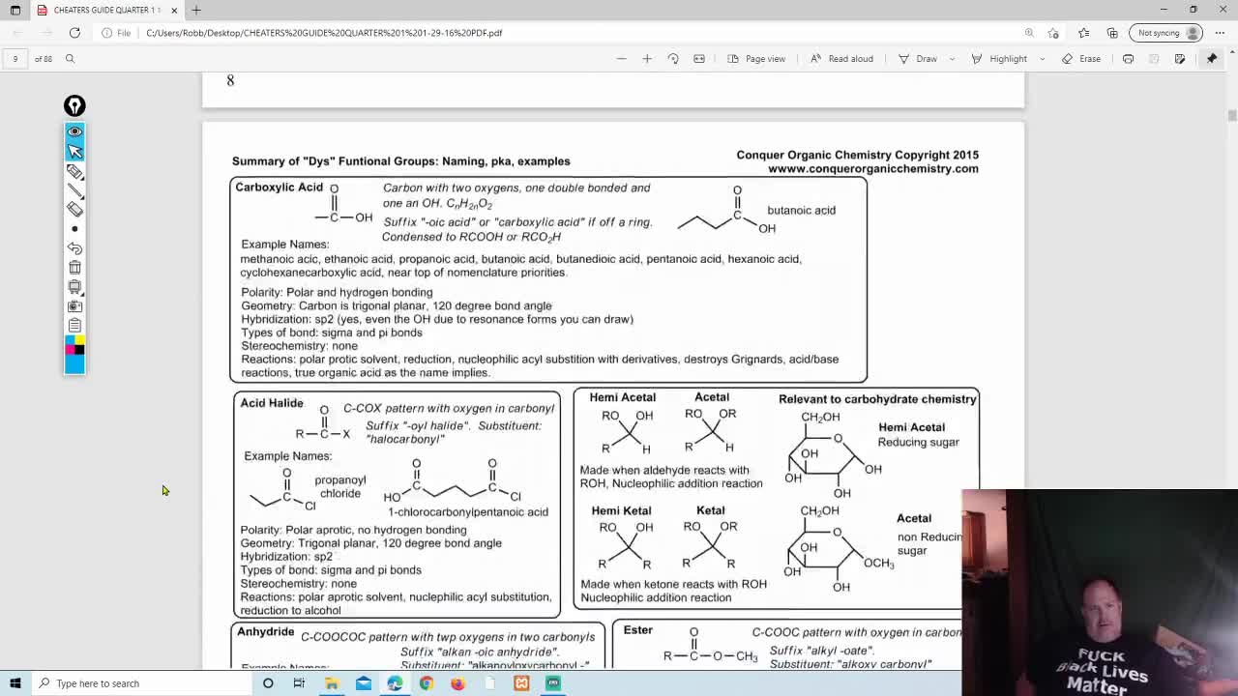Undo last stroke in the pen toolbar
1238x696 pixels.
pyautogui.click(x=74, y=248)
